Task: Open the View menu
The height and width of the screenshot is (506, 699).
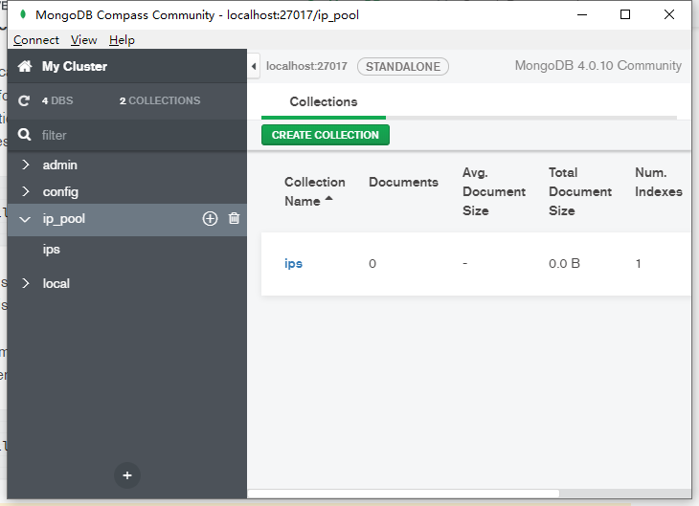Action: click(84, 40)
